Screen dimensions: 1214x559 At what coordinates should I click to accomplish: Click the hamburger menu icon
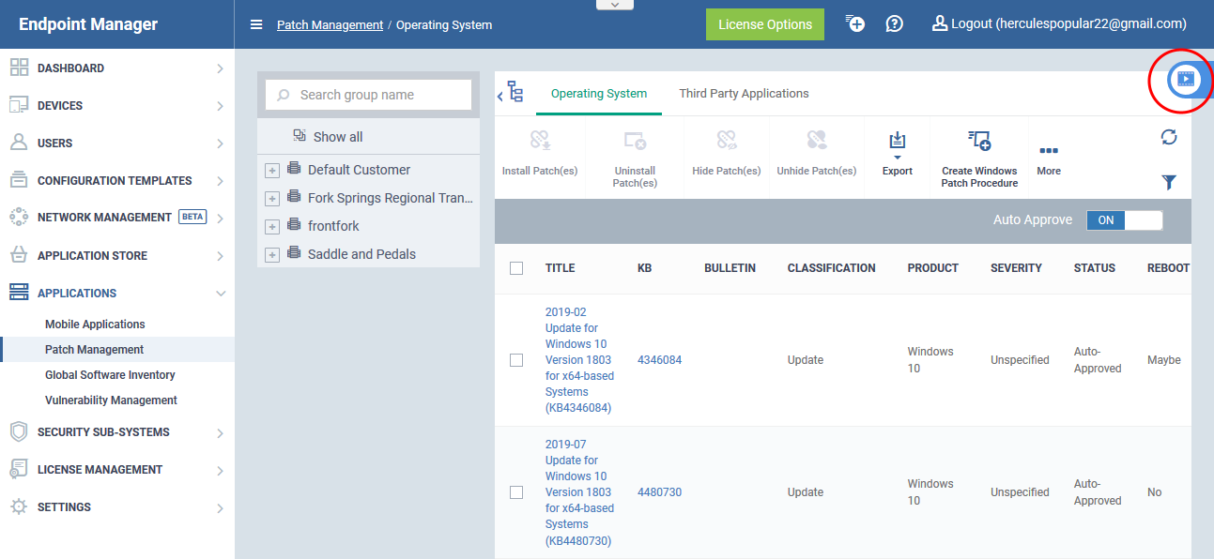(256, 24)
